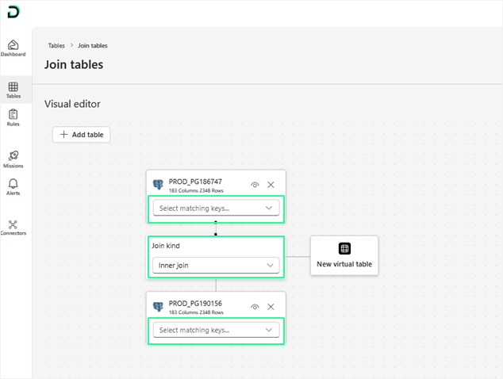Viewport: 503px width, 379px height.
Task: Click column/row count under PROD_PG186747
Action: 196,190
